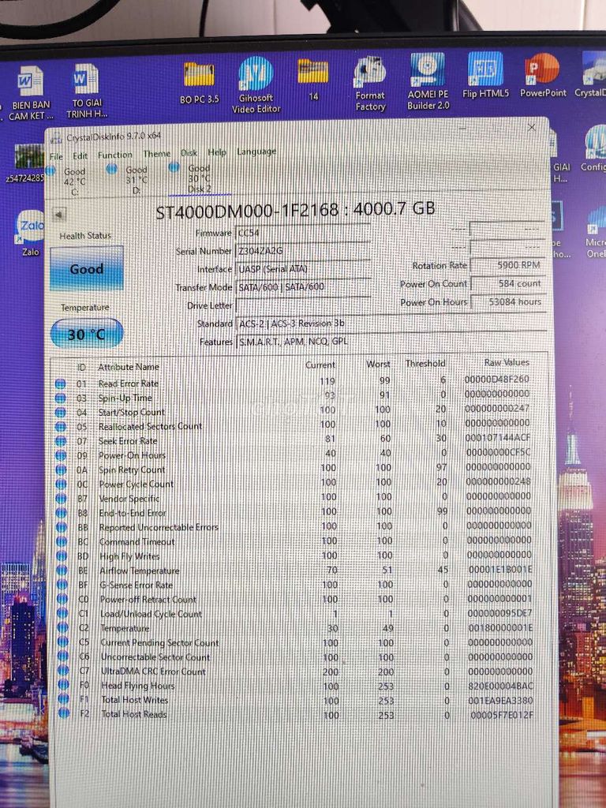Click the Power On Hours 53084 field
Viewport: 606px width, 808px height.
coord(507,302)
